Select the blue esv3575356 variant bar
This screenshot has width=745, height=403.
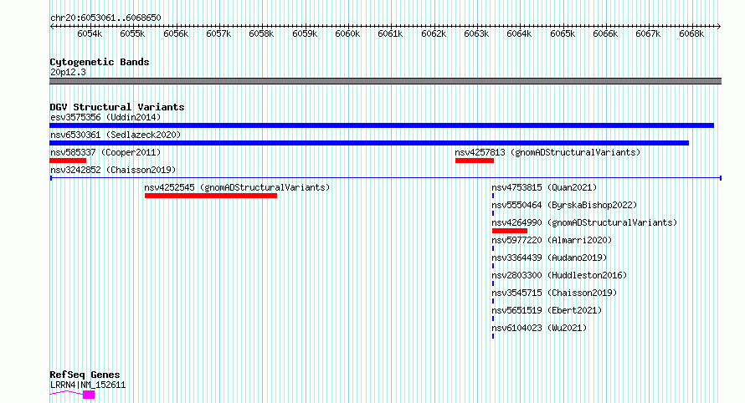click(x=382, y=125)
